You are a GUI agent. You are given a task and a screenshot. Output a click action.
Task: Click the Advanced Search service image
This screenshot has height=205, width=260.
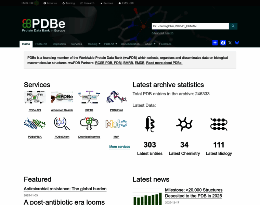(x=62, y=97)
